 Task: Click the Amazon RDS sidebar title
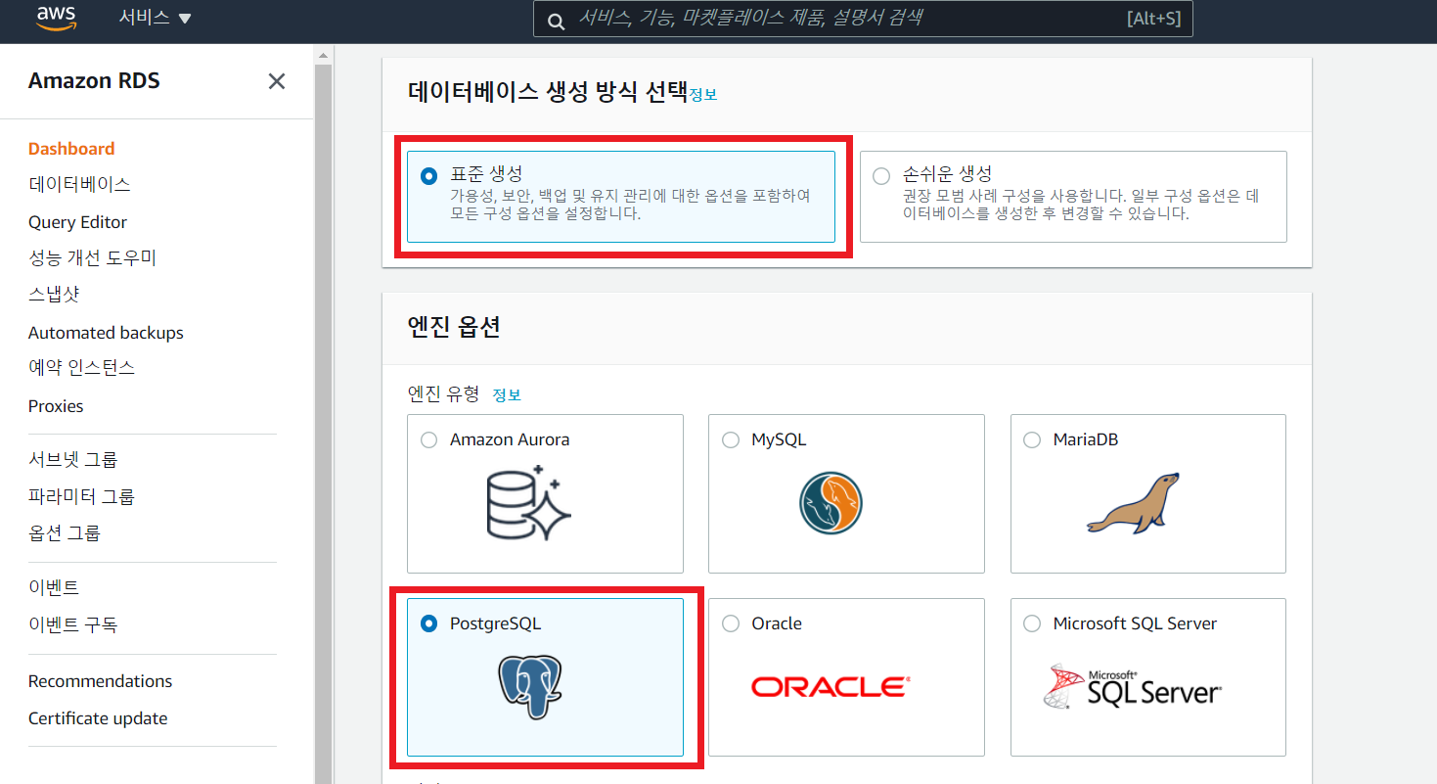[x=94, y=81]
